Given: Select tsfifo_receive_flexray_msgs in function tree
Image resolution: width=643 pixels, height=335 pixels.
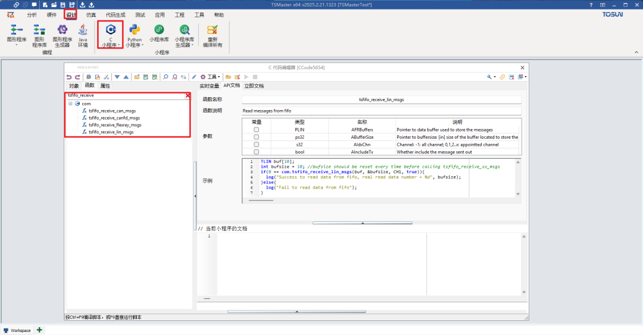Looking at the screenshot, I should [115, 124].
